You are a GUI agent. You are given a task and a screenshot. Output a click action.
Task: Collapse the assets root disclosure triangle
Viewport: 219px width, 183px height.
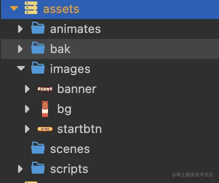pos(14,8)
